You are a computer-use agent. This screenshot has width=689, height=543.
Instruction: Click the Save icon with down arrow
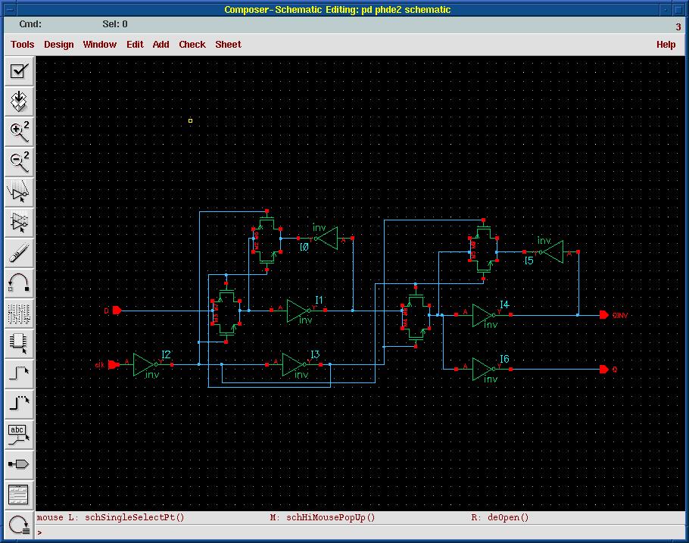[x=18, y=101]
